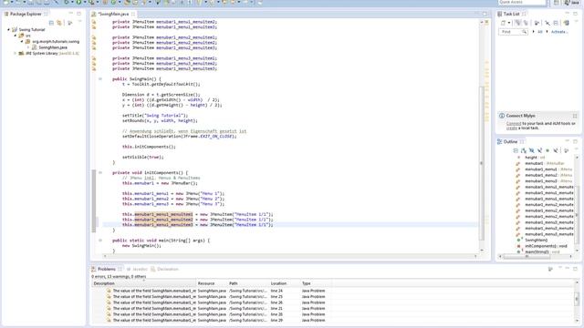Click the Synchronize Changed icon in Task List

(x=566, y=23)
